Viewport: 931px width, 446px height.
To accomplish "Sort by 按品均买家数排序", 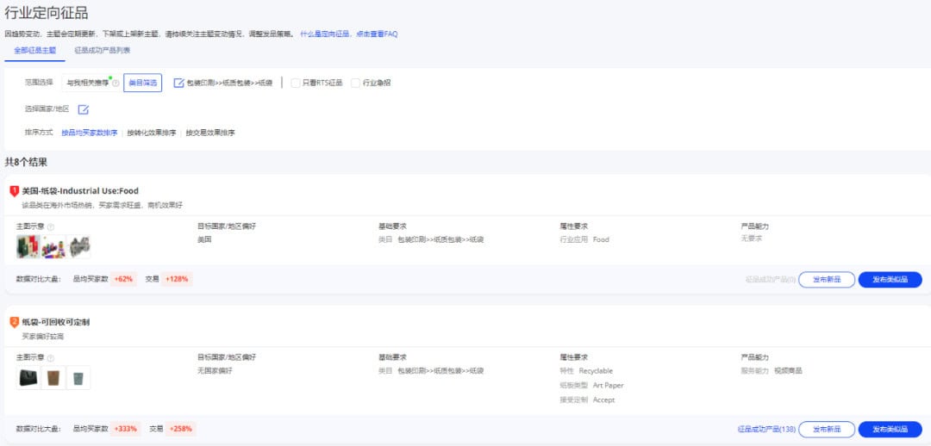I will pyautogui.click(x=90, y=133).
